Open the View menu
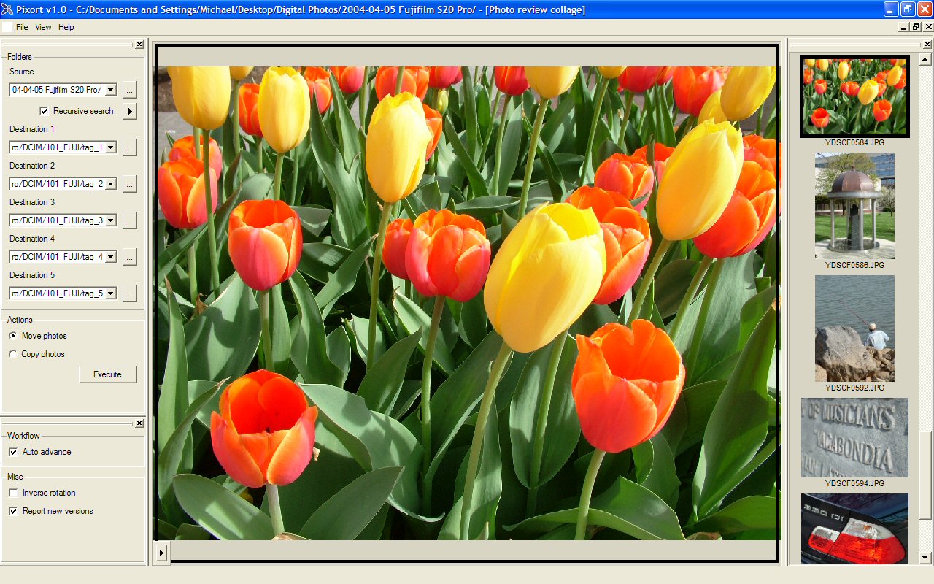 (x=43, y=27)
